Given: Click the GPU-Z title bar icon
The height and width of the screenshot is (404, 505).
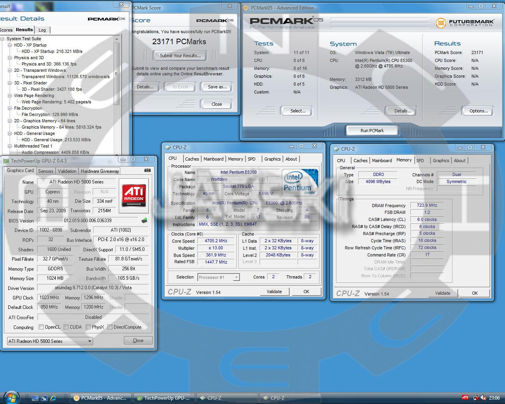Looking at the screenshot, I should (x=6, y=161).
